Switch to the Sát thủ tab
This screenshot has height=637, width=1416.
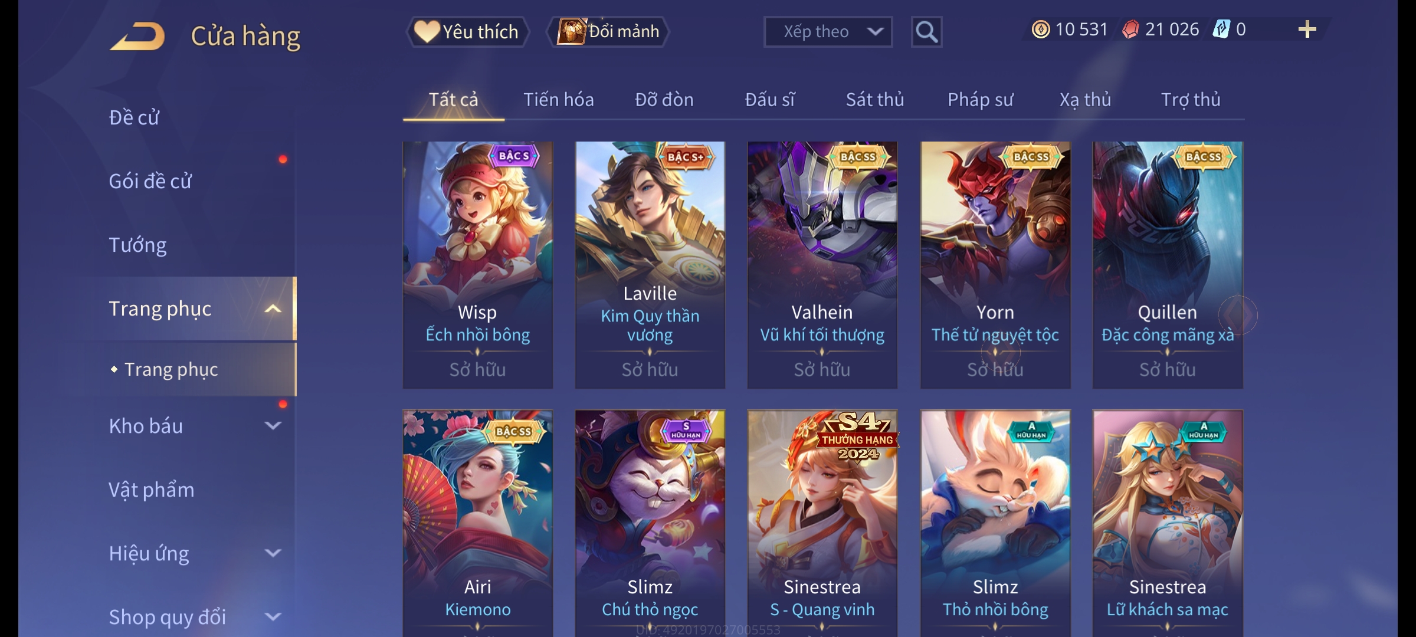coord(875,100)
